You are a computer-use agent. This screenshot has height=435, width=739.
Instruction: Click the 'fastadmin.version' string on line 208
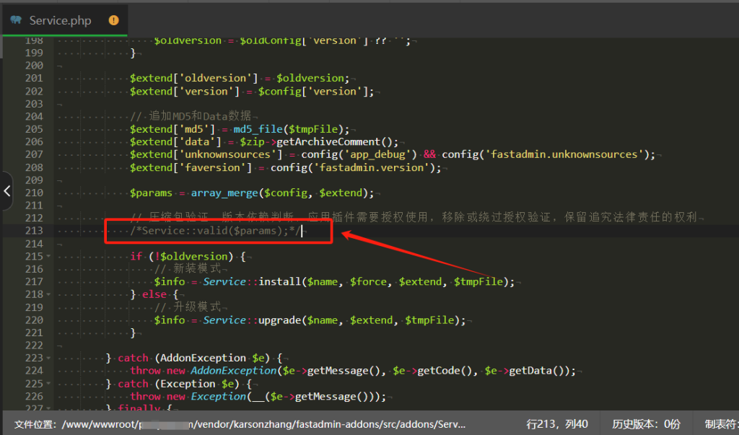[x=372, y=167]
